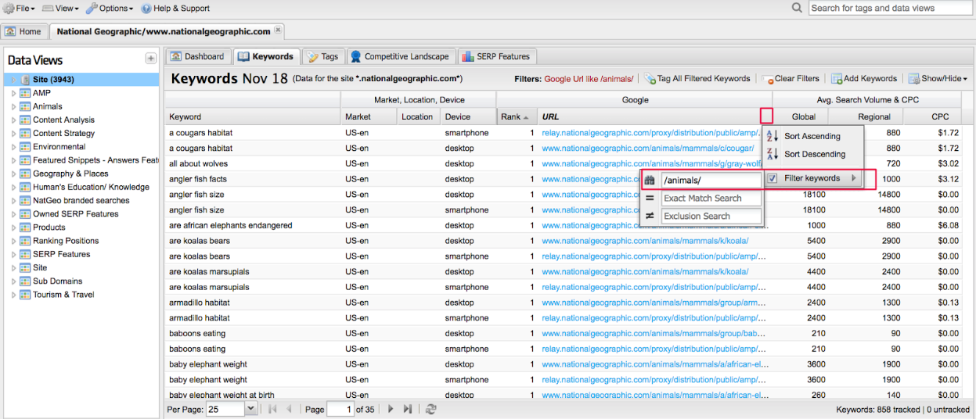The image size is (976, 419).
Task: Open the SERP Features tab
Action: pyautogui.click(x=496, y=56)
